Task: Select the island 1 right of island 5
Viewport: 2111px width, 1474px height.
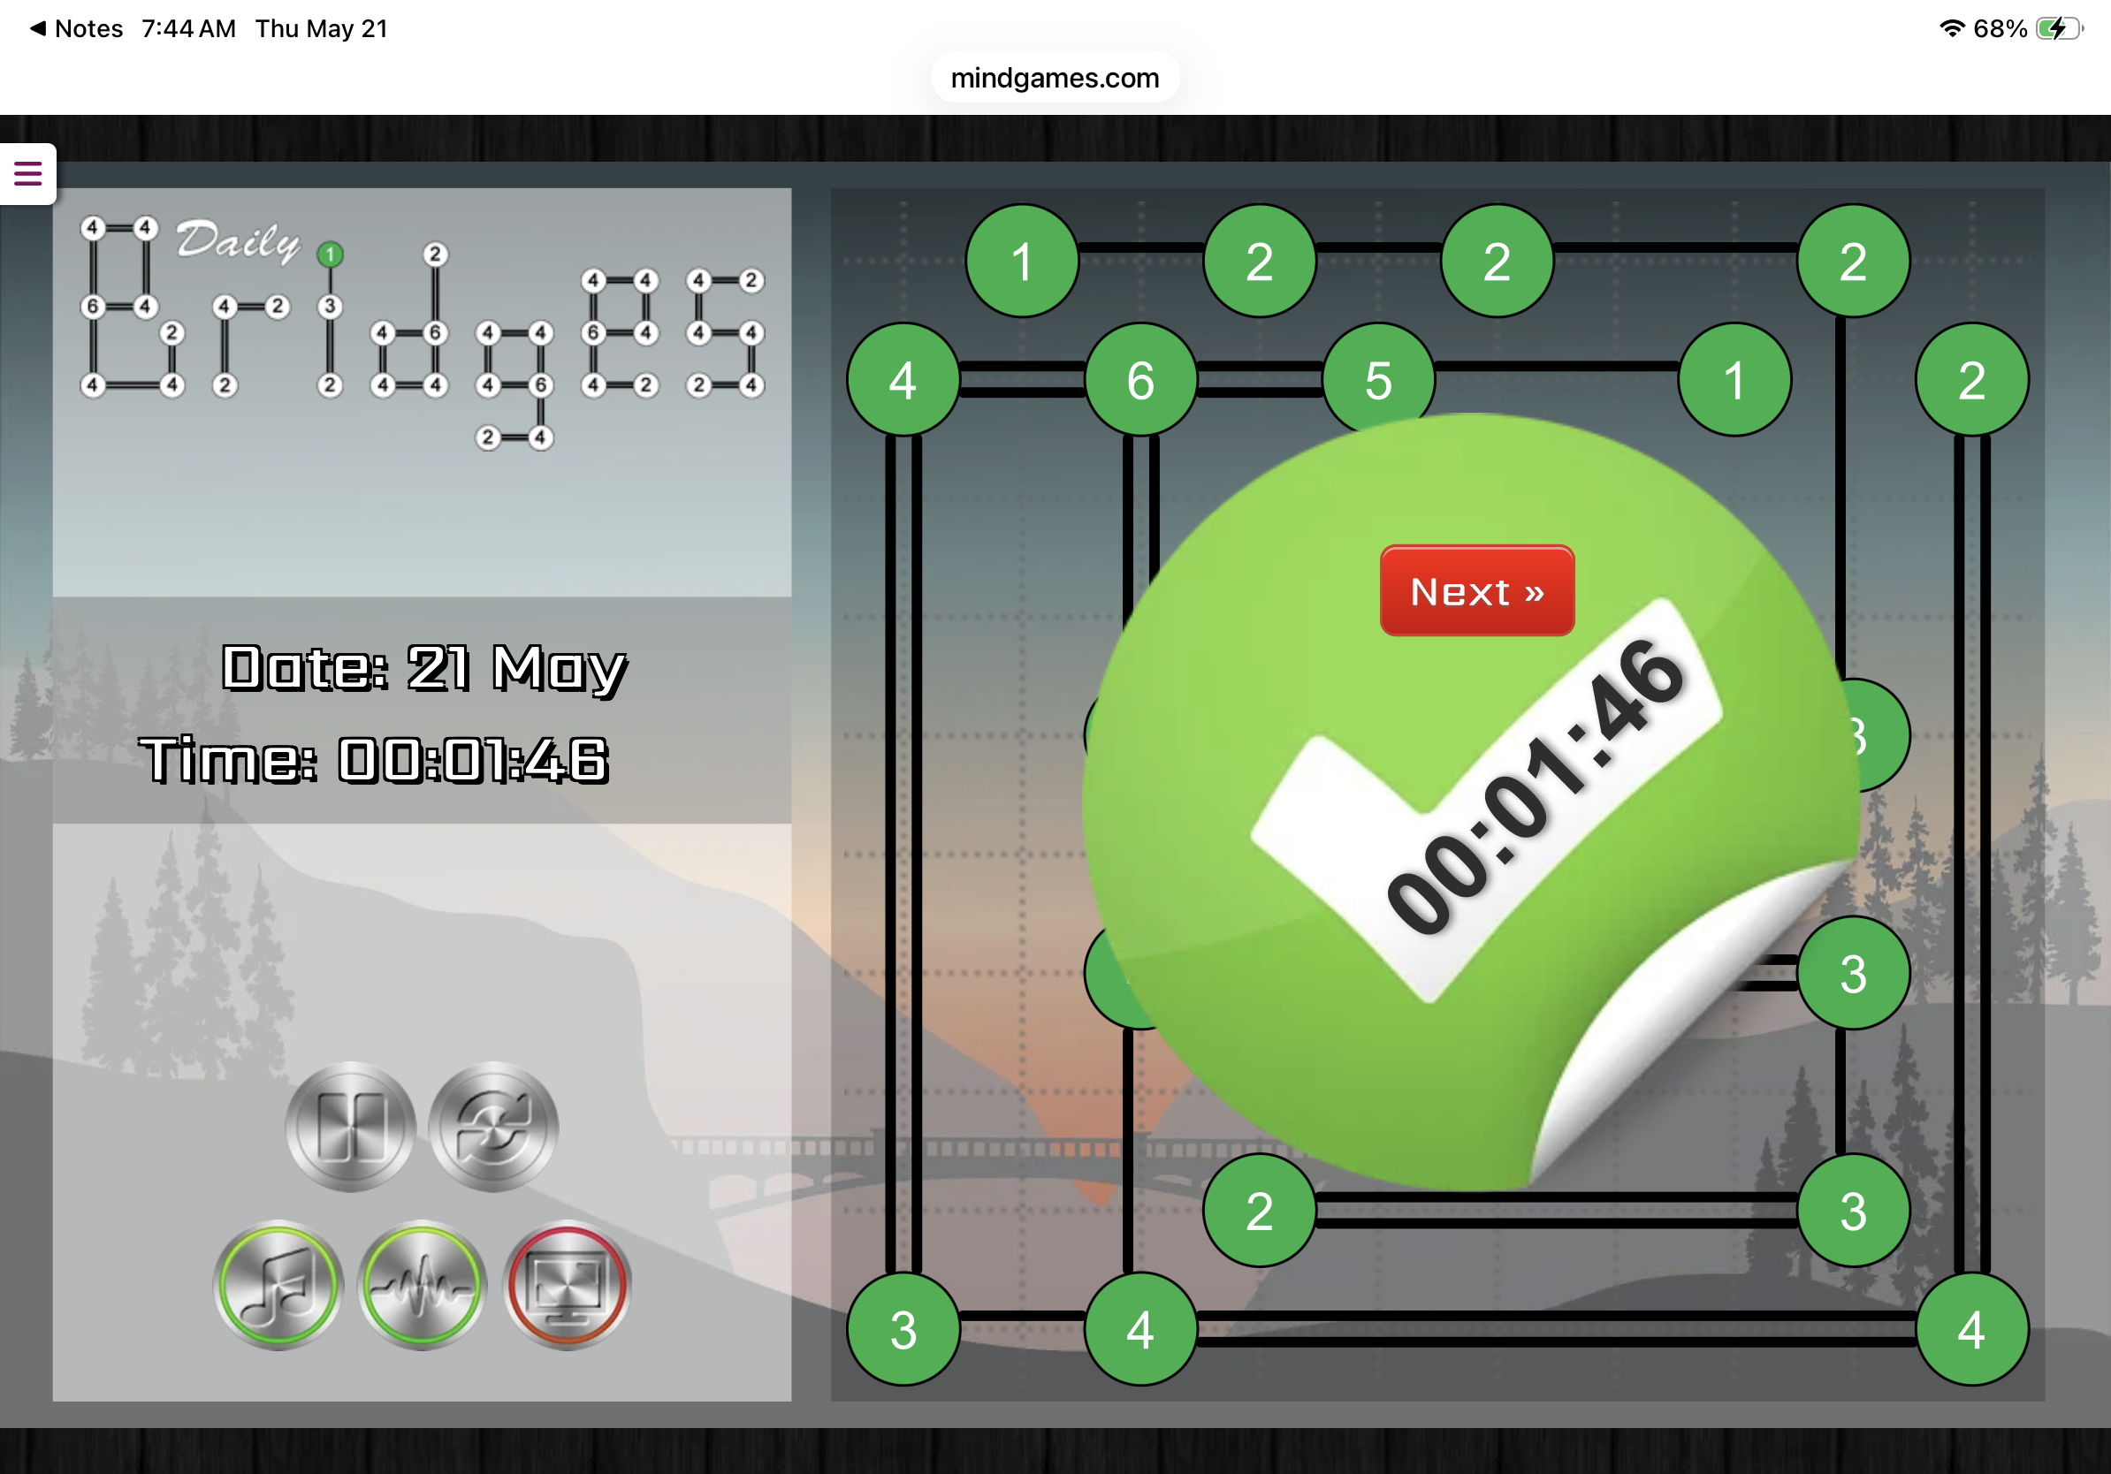Action: tap(1735, 379)
